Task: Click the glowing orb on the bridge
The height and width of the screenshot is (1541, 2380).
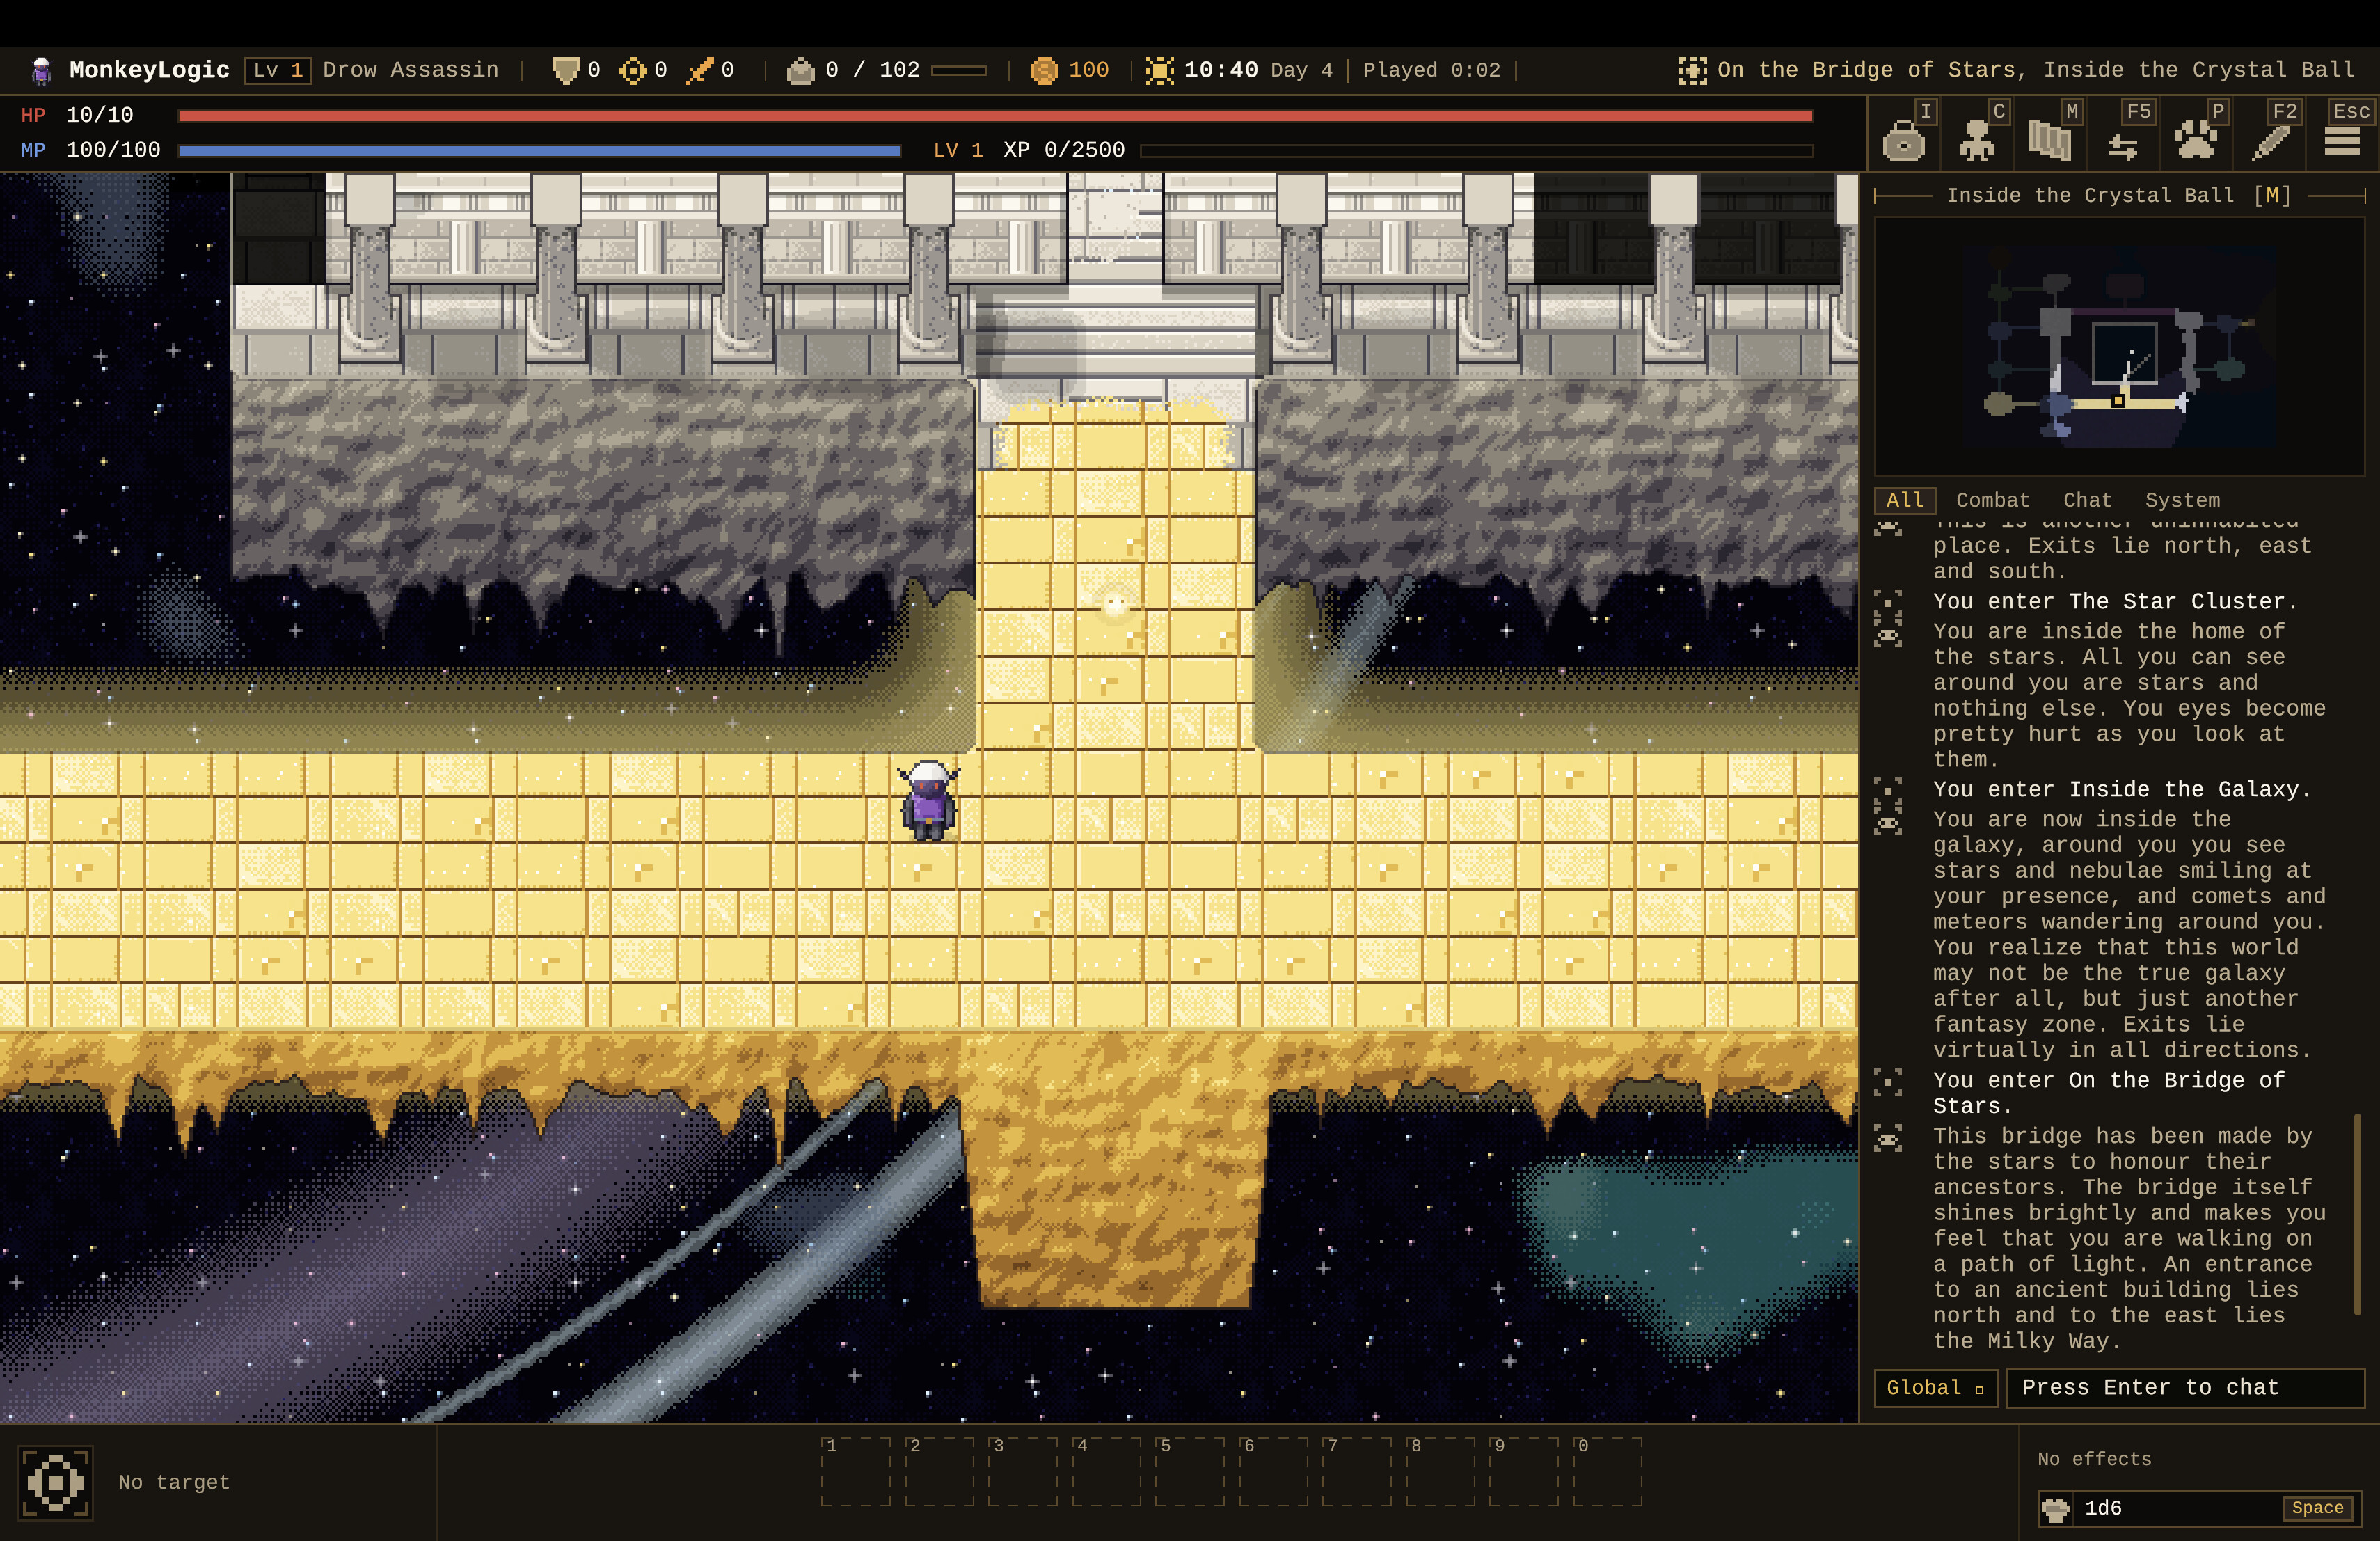Action: pyautogui.click(x=1115, y=604)
